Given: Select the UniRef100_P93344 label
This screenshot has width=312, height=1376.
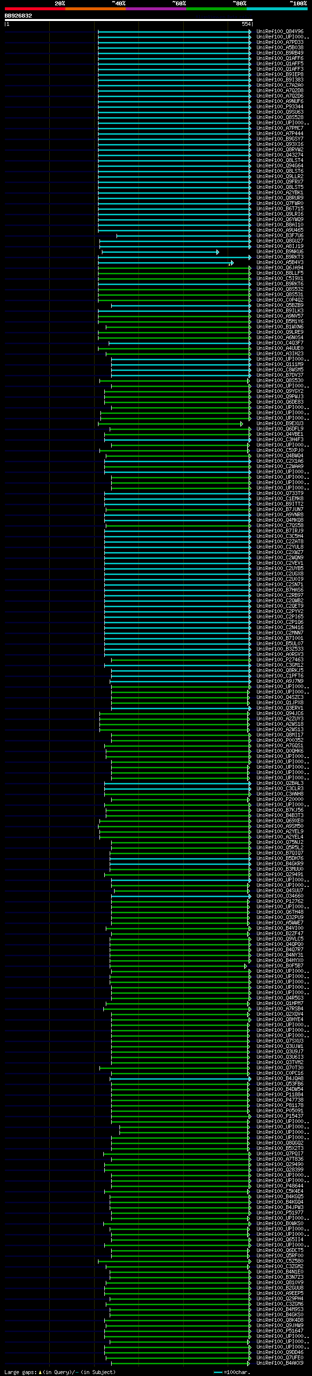Looking at the screenshot, I should (280, 106).
